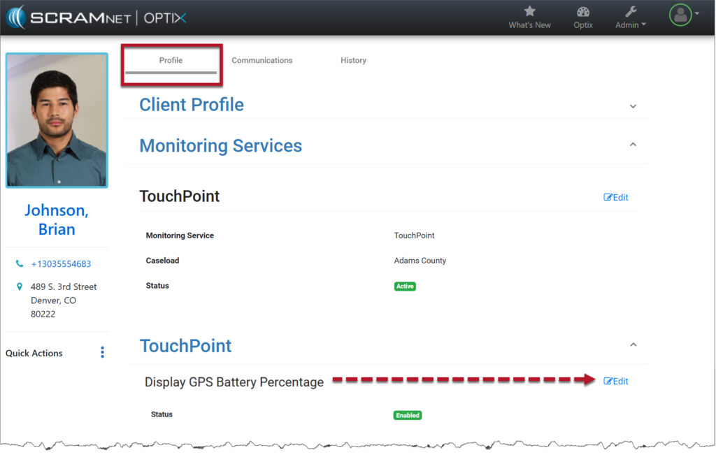Viewport: 716px width, 457px height.
Task: Select the Profile tab
Action: click(x=171, y=61)
